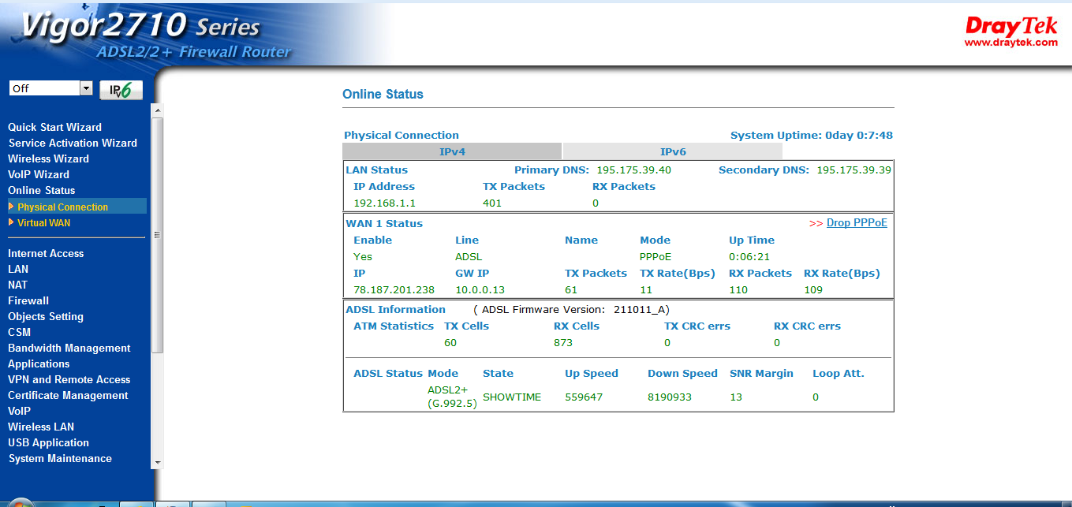This screenshot has height=507, width=1072.
Task: Switch to the IPv4 tab
Action: 452,151
